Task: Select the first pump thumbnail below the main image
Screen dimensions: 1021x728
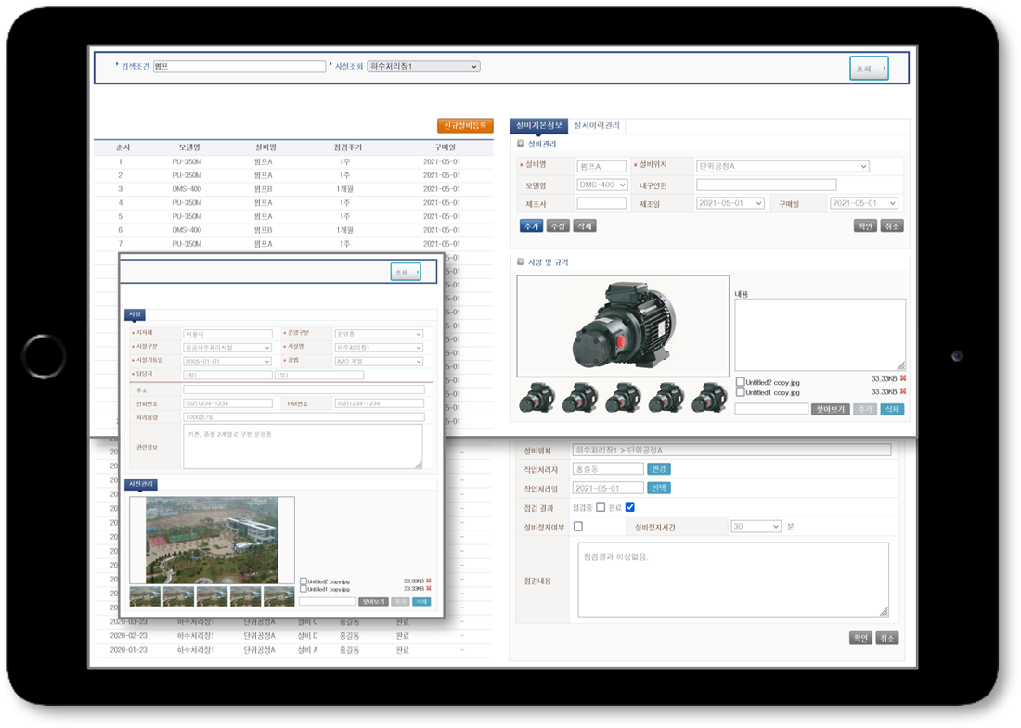Action: [x=536, y=397]
